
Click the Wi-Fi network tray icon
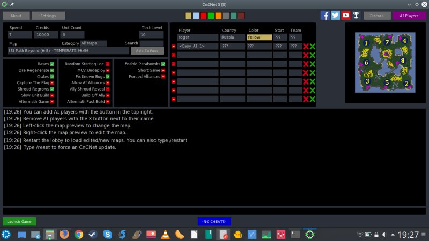tap(360, 235)
